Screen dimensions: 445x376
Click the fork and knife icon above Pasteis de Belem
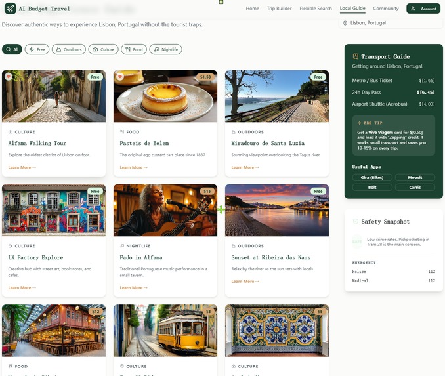[x=122, y=132]
